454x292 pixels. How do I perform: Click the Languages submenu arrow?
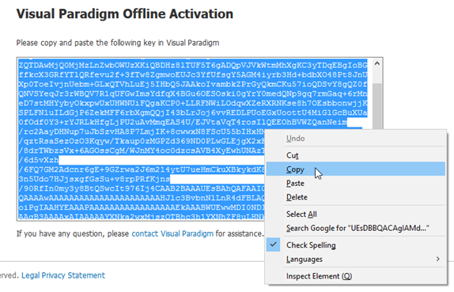click(x=438, y=259)
